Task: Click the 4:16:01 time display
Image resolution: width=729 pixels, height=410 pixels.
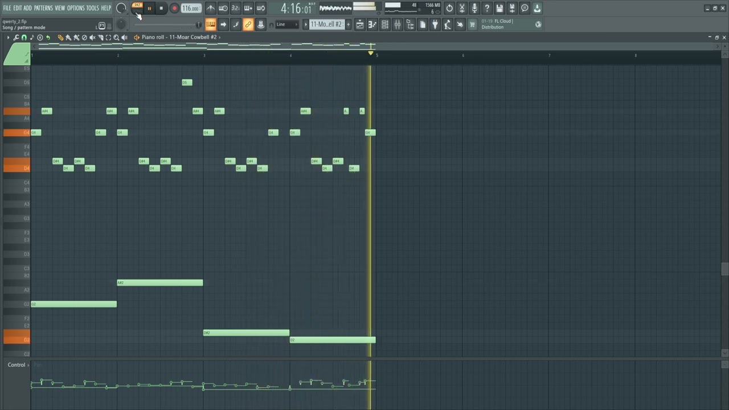Action: (x=296, y=9)
